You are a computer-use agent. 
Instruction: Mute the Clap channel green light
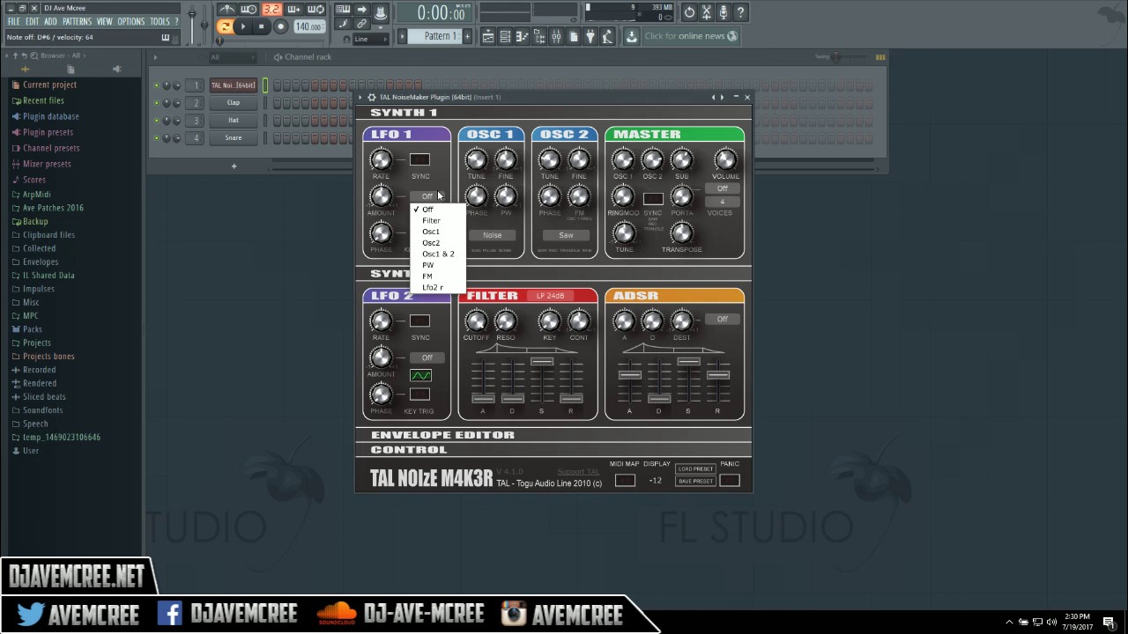click(157, 103)
